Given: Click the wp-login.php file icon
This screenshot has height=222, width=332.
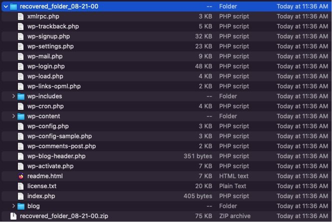Looking at the screenshot, I should (20, 66).
